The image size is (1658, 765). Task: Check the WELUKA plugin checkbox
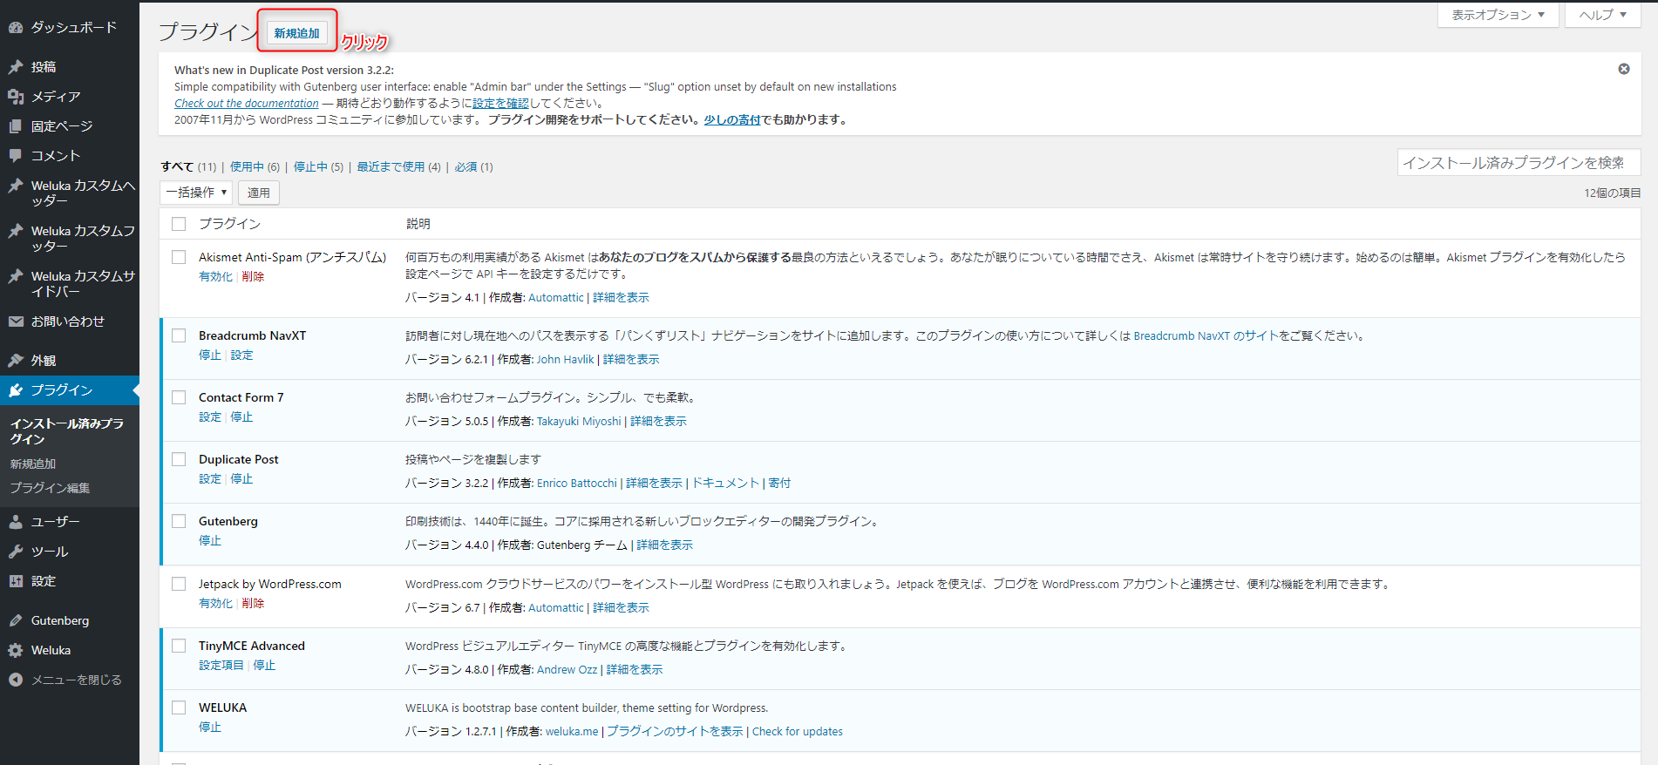179,707
